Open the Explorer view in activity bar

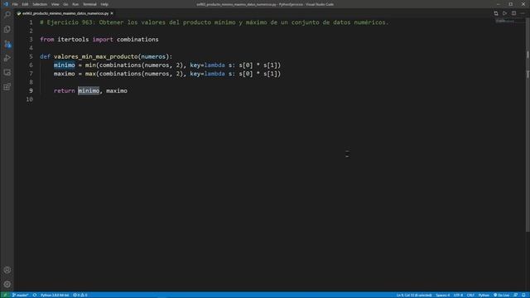click(x=7, y=30)
